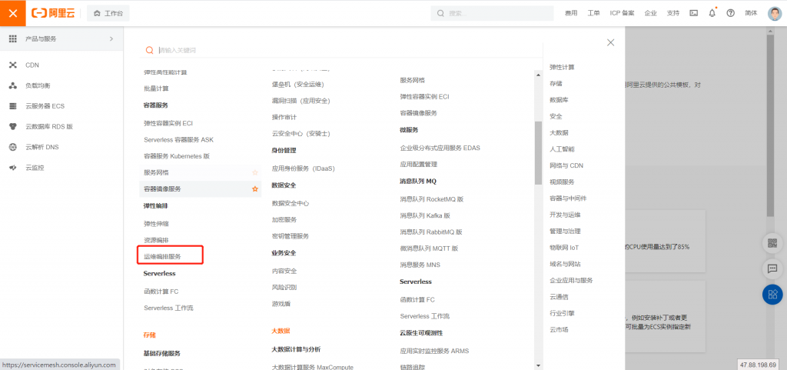Jump to the 容器与中间件 category
787x370 pixels.
(x=568, y=198)
